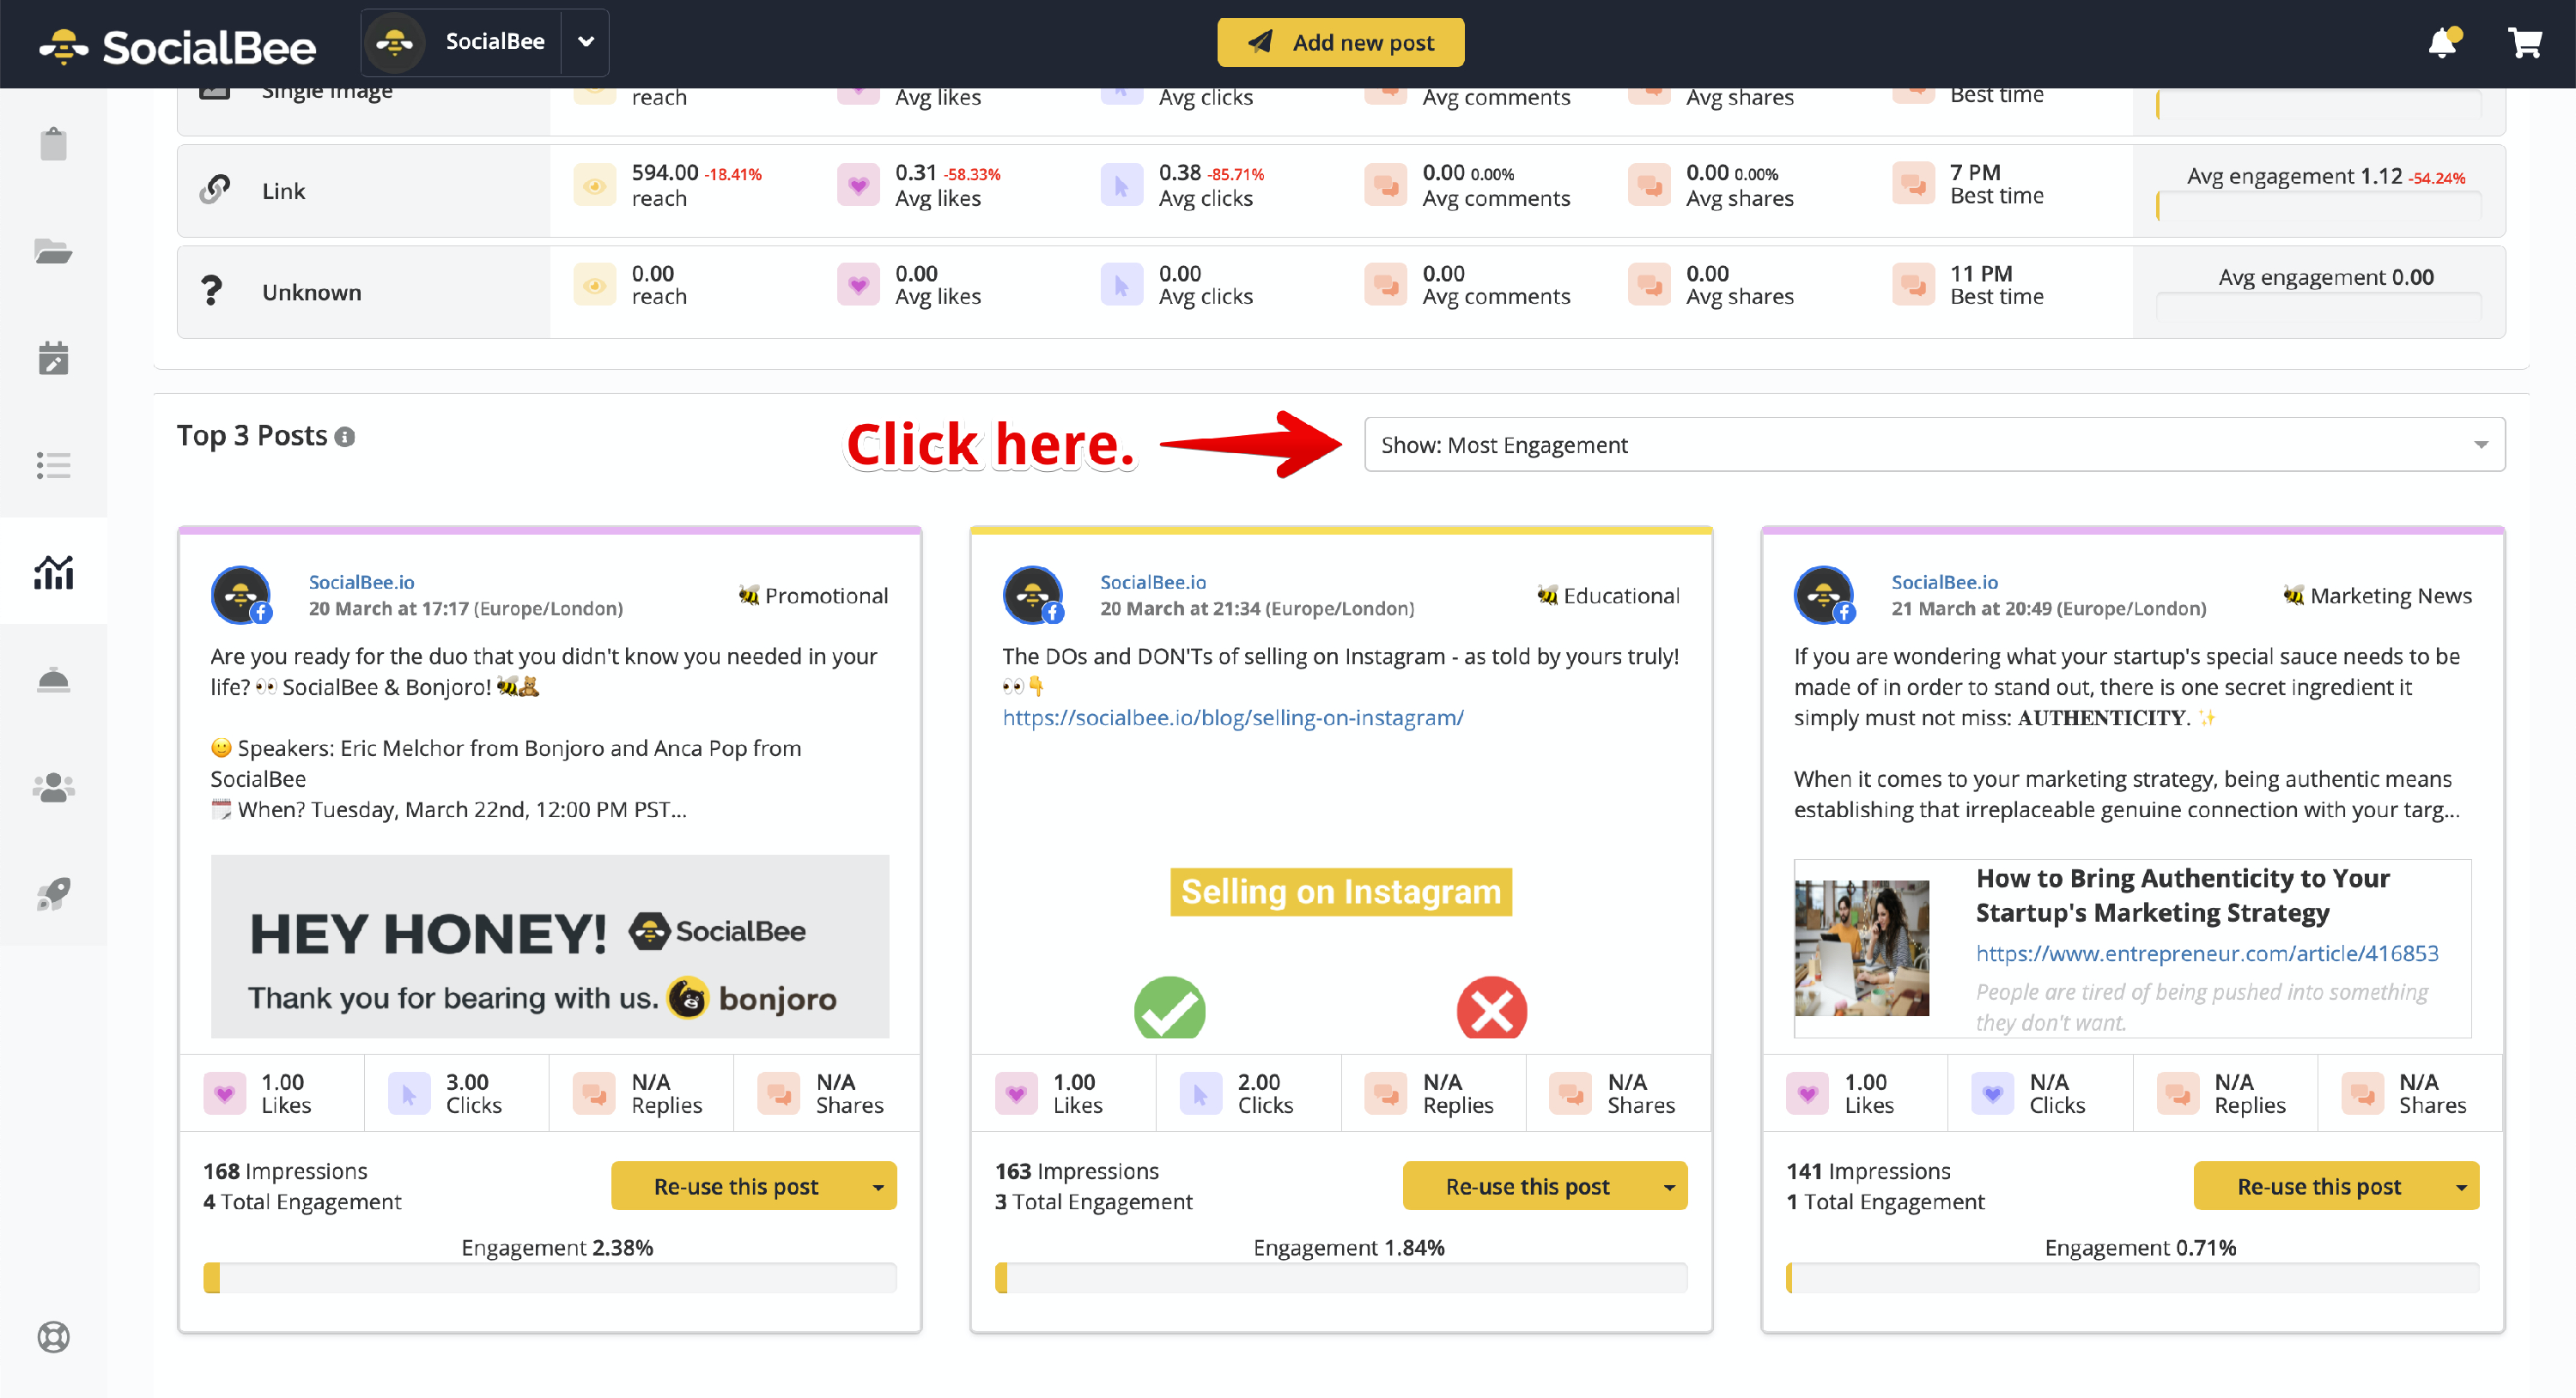Click the 1.84% engagement progress bar
The width and height of the screenshot is (2576, 1398).
click(x=1341, y=1278)
